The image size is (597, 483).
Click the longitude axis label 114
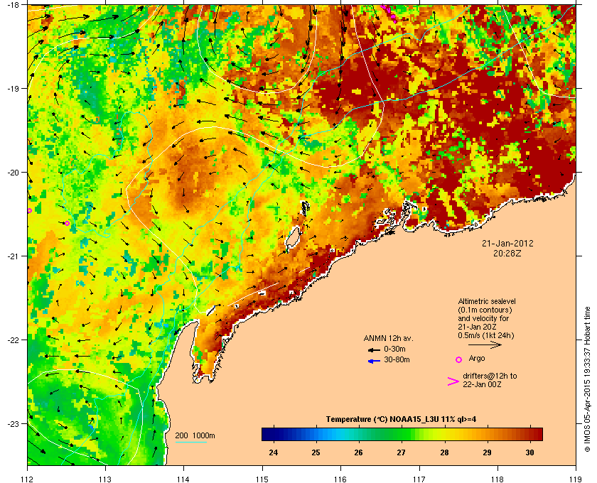coord(183,479)
